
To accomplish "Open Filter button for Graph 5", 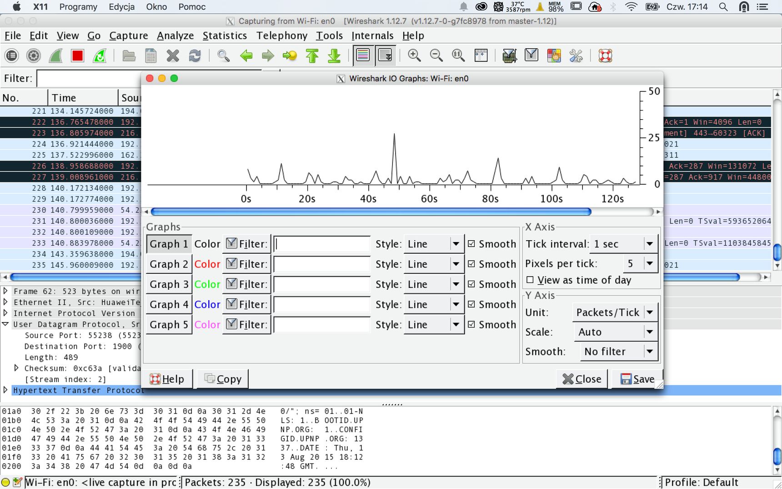I will (246, 324).
